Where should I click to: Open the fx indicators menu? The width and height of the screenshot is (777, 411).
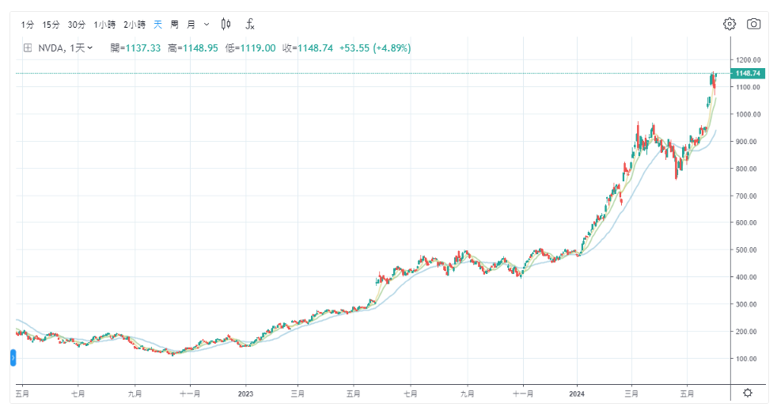(249, 24)
